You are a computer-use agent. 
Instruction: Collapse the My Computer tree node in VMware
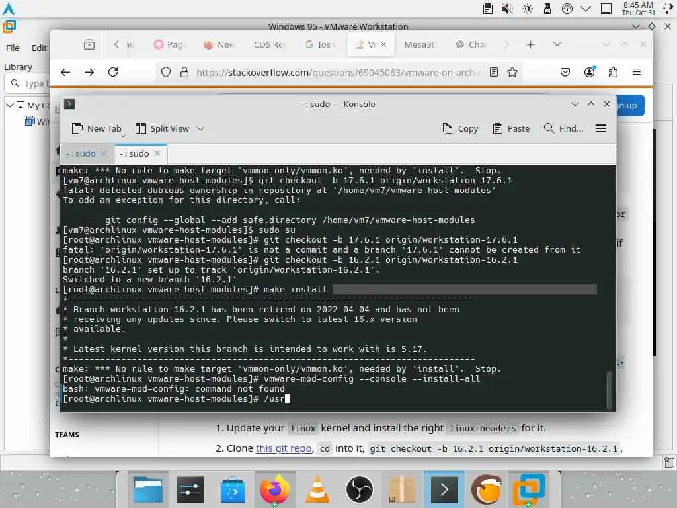click(9, 105)
